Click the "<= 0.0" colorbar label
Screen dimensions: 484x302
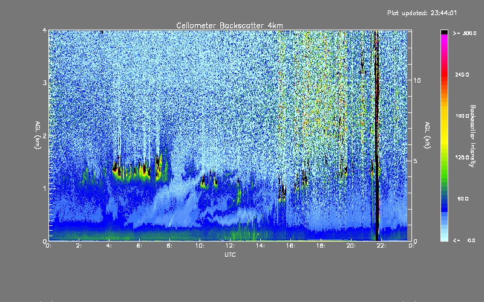(464, 240)
